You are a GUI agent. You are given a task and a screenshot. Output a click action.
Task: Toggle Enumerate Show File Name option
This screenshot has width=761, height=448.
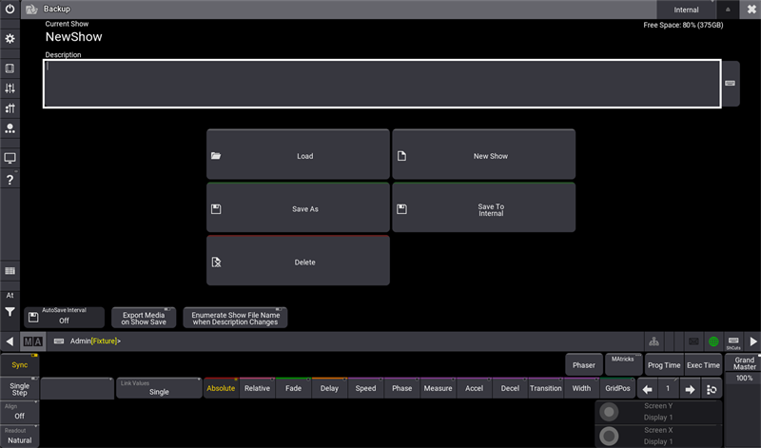(235, 318)
